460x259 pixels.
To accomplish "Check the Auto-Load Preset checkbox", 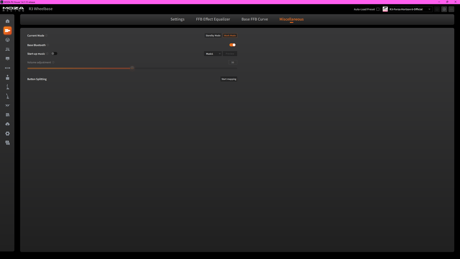I will point(378,9).
